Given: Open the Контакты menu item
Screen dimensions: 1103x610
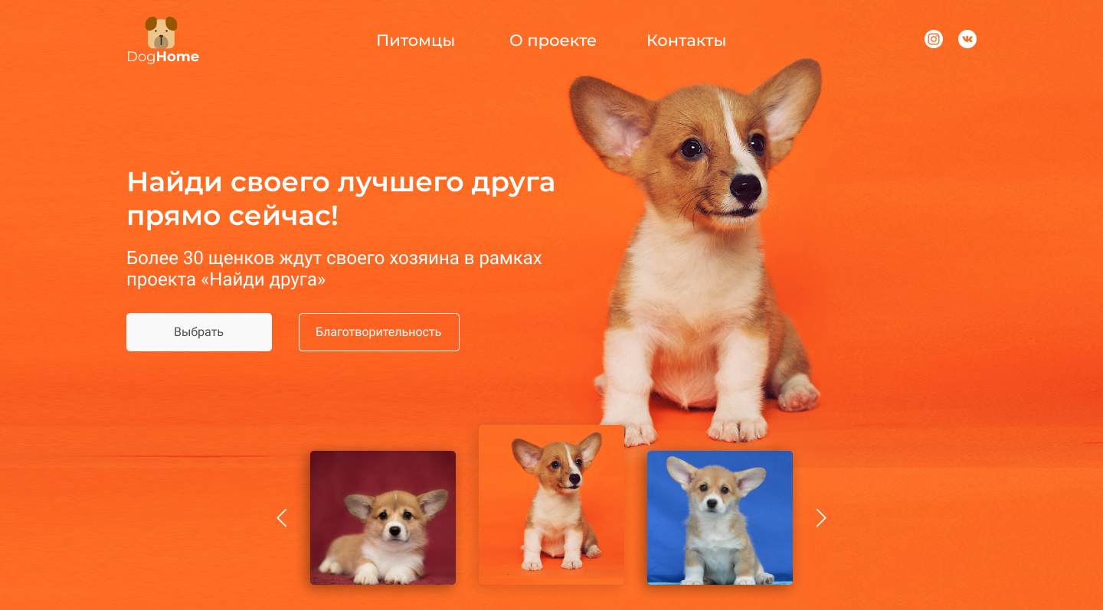Looking at the screenshot, I should 686,41.
